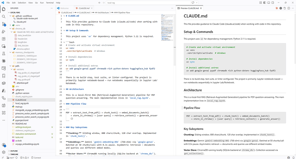Open the notifications bell in status bar
Screen dimensions: 296x159
[294, 158]
